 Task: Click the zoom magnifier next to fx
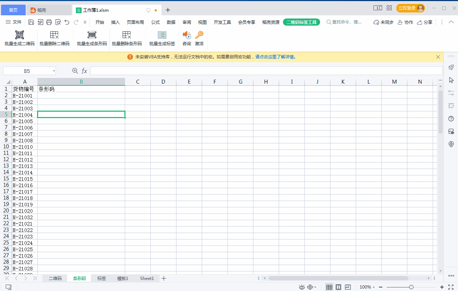[x=75, y=71]
